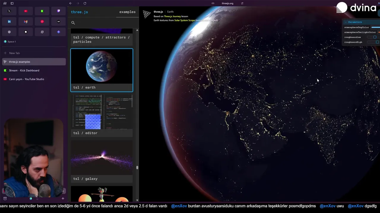Click the examples list scrollbar thumb
This screenshot has height=213, width=380.
[x=137, y=167]
